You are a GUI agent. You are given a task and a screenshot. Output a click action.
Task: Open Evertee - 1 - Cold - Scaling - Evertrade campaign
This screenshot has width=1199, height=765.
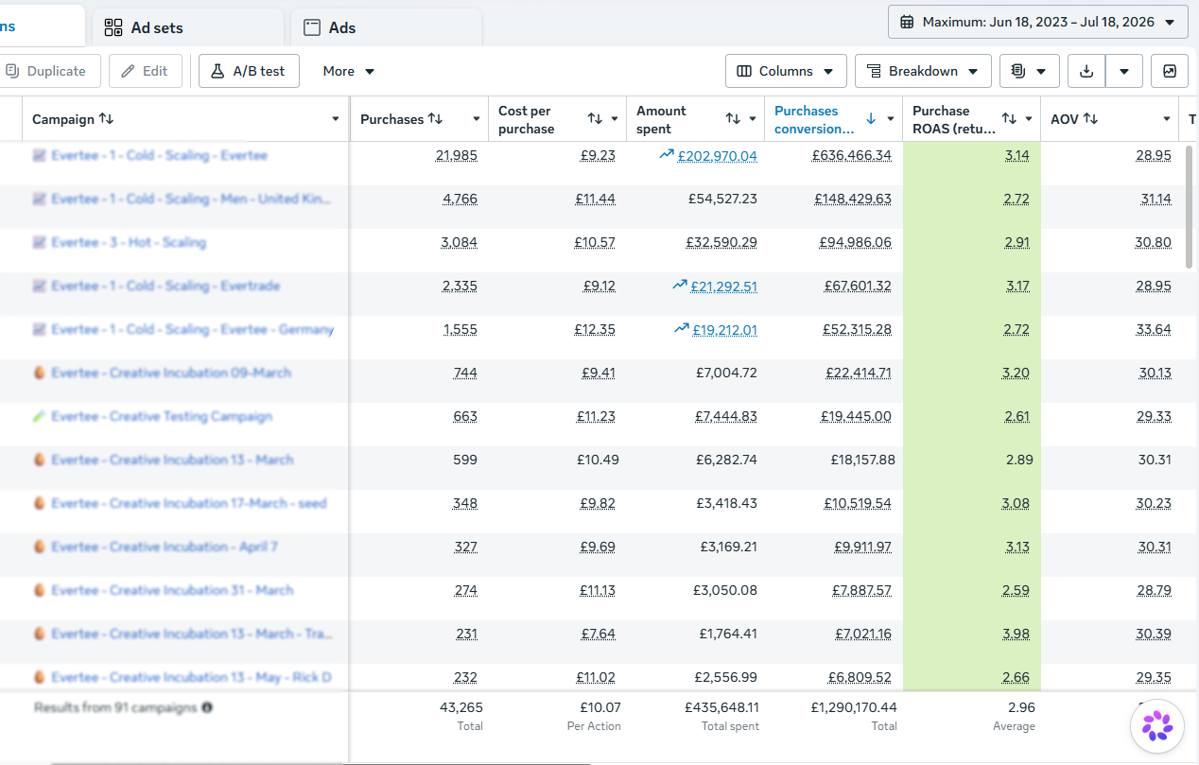[x=165, y=286]
